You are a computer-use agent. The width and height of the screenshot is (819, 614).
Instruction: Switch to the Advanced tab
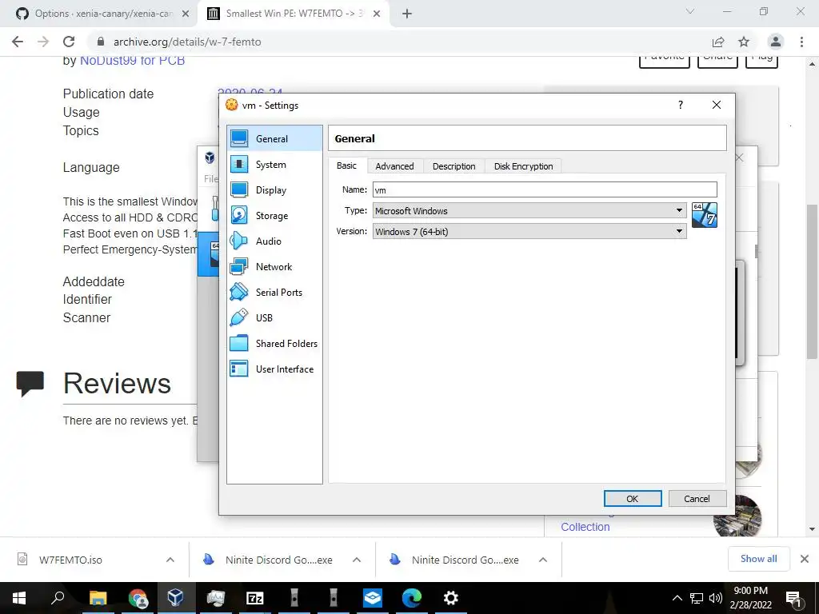(x=394, y=166)
